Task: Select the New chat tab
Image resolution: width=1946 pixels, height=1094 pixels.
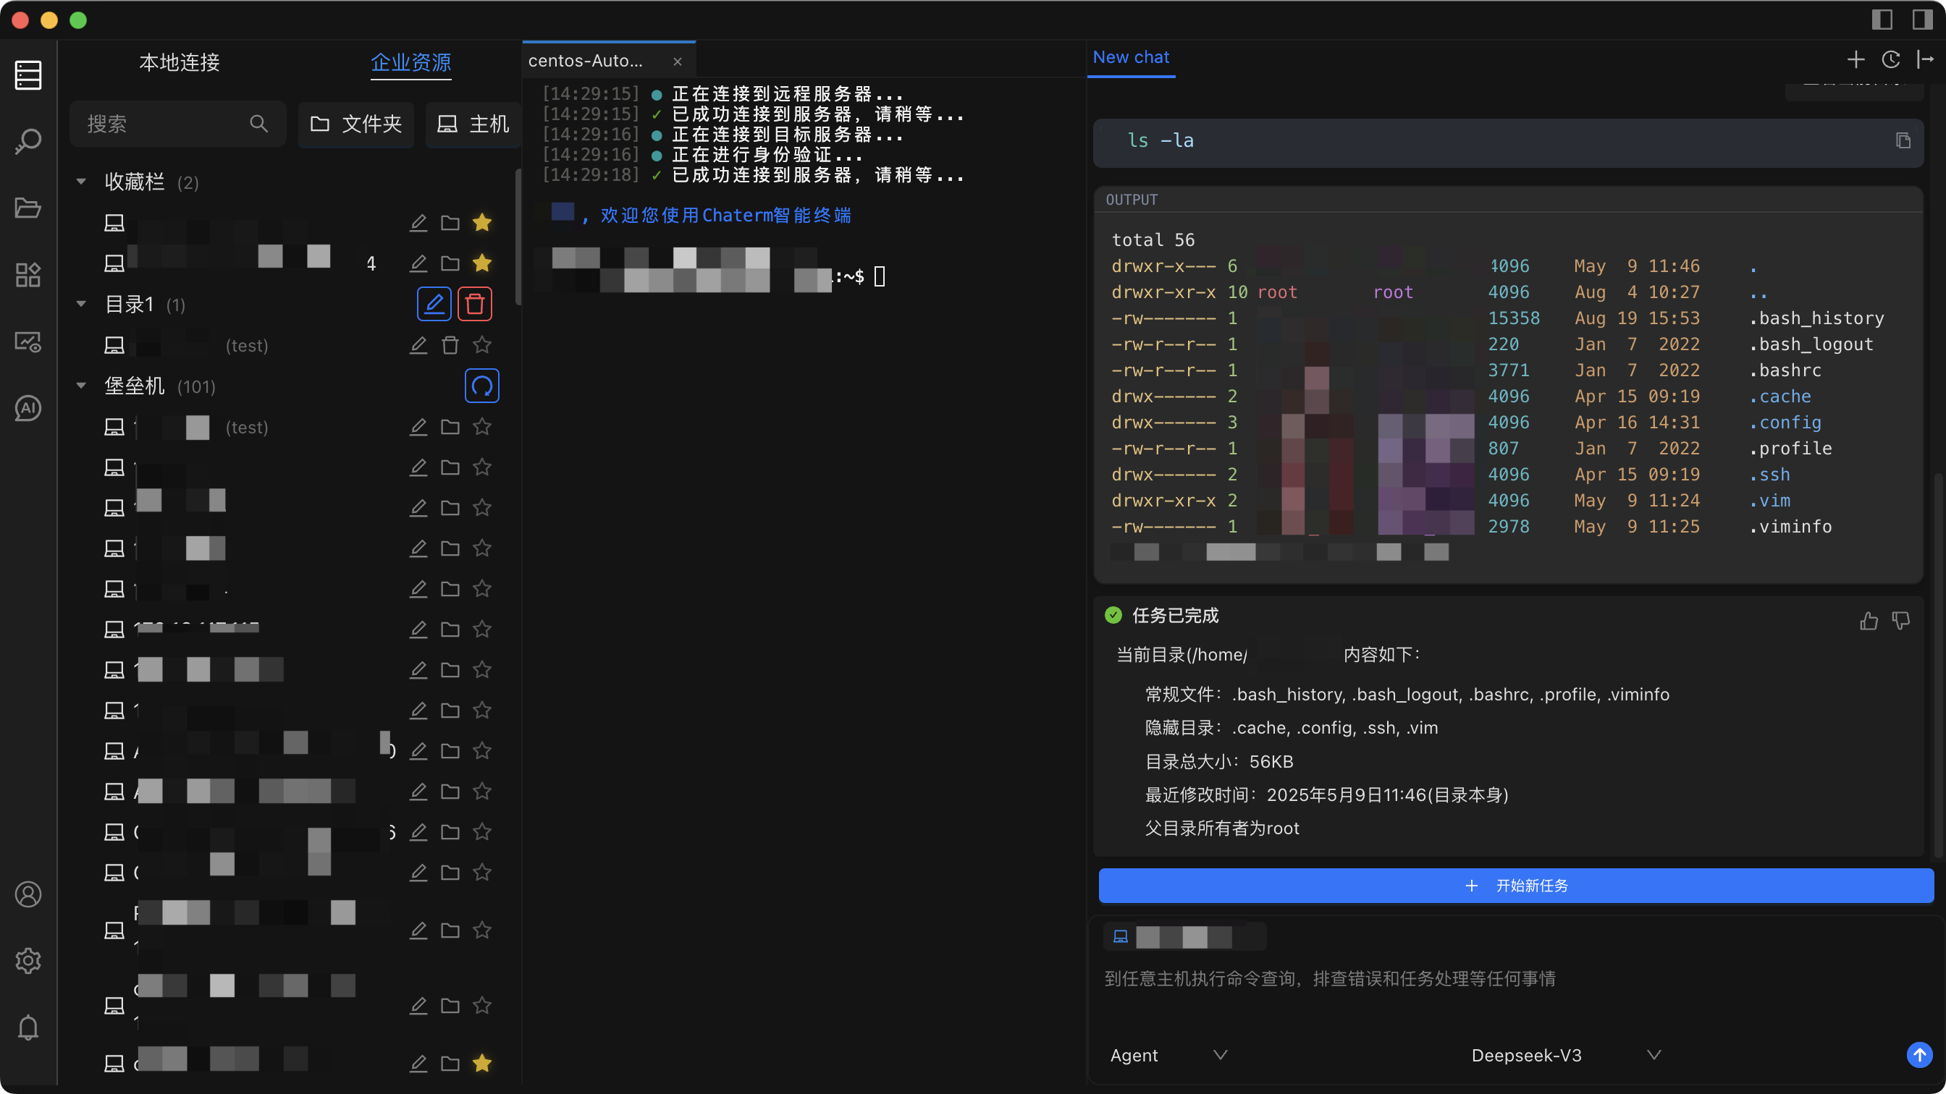Action: [1131, 57]
